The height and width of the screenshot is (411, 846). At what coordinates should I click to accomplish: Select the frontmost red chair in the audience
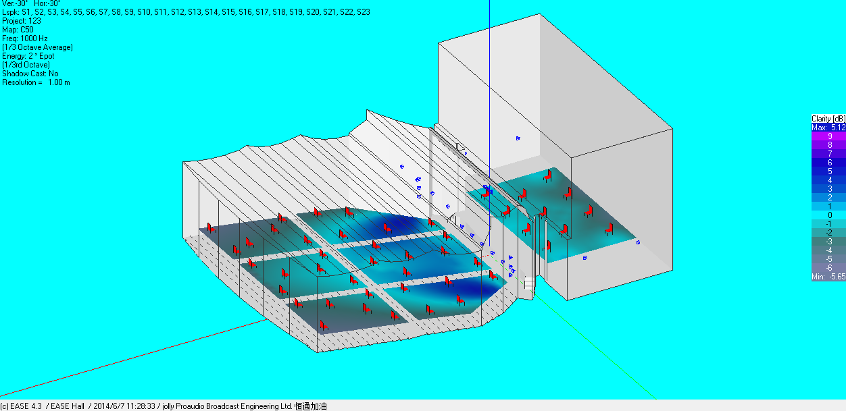[324, 325]
